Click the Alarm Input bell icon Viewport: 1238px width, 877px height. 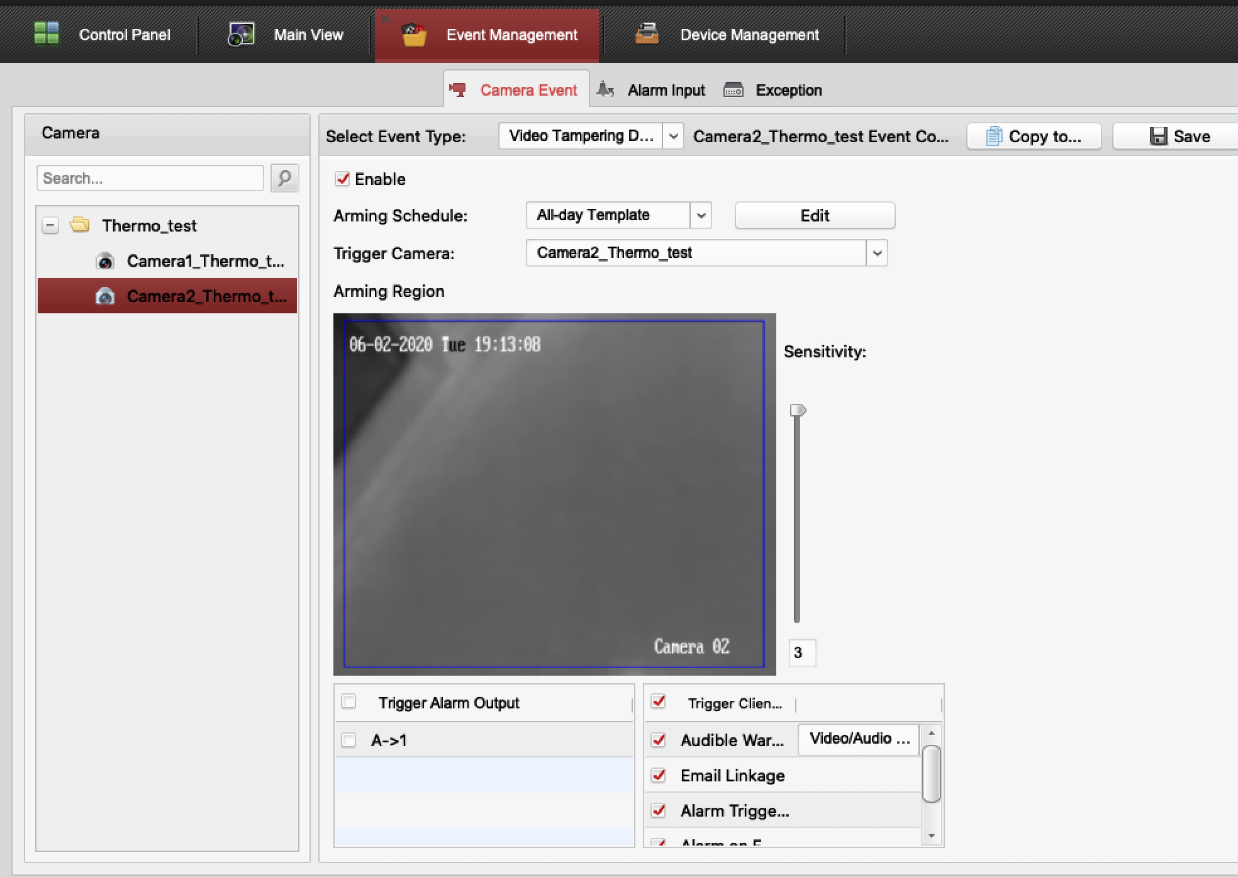(x=605, y=90)
